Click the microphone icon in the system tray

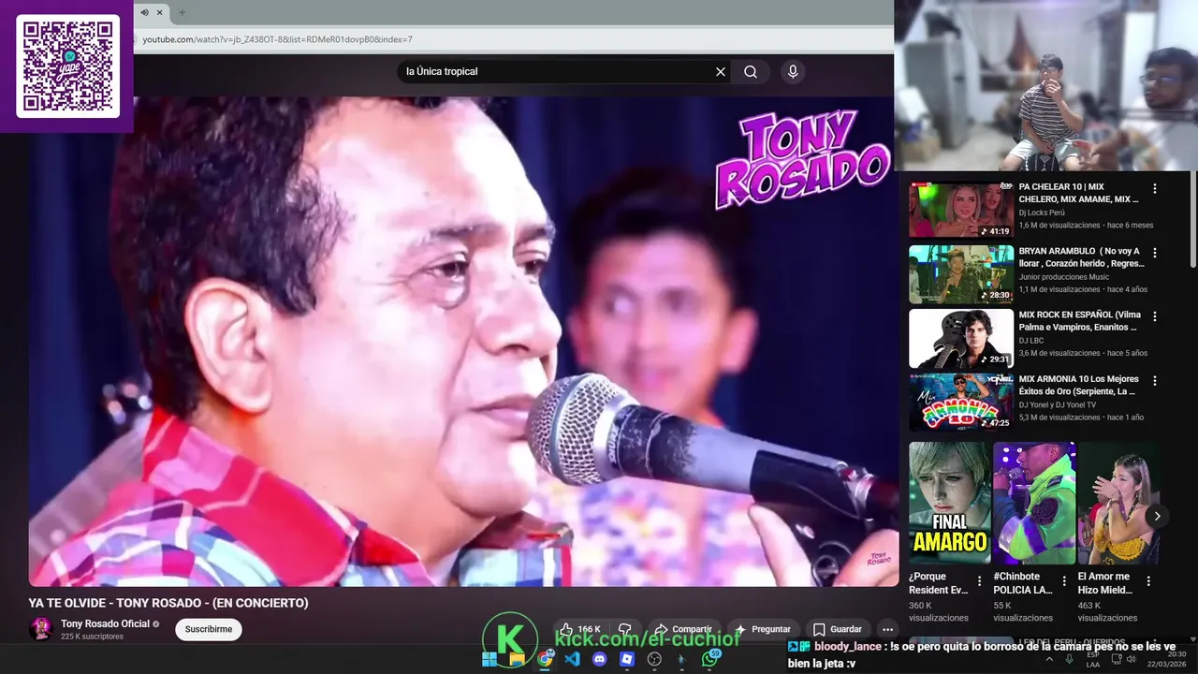point(1070,659)
